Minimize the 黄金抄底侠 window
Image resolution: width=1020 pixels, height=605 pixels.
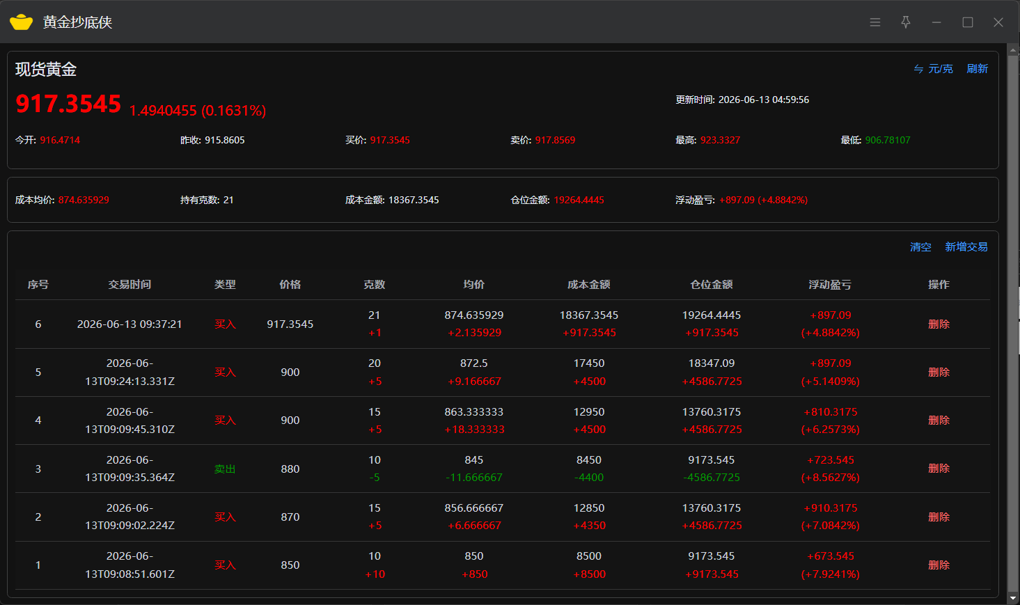tap(936, 22)
